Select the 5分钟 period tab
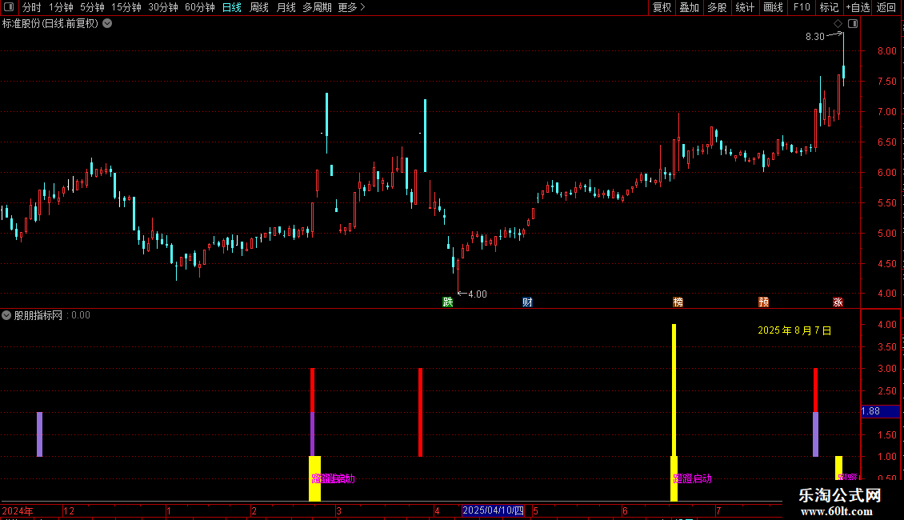Image resolution: width=904 pixels, height=520 pixels. coord(92,7)
